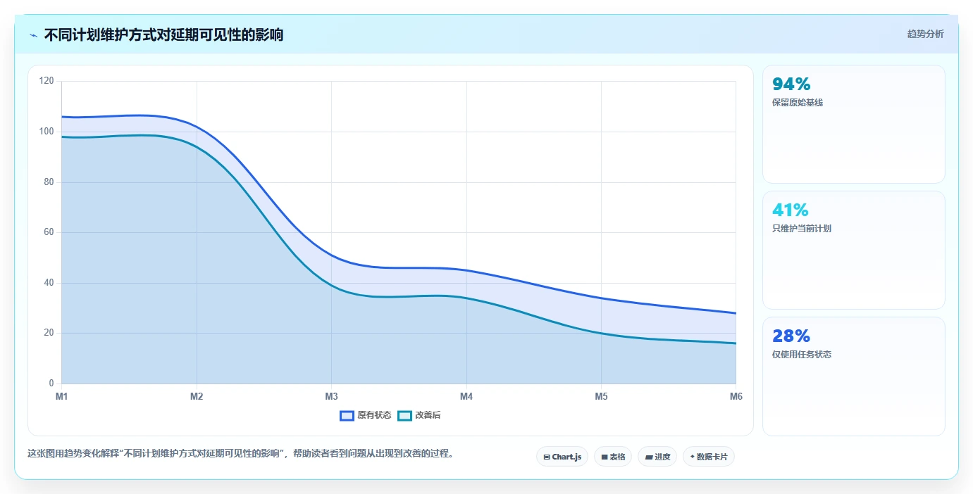Click the 40 y-axis value
Viewport: 973px width, 494px height.
point(49,283)
